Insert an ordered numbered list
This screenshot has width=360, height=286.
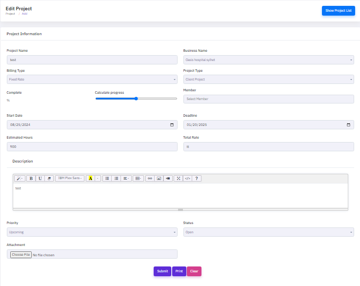point(116,179)
